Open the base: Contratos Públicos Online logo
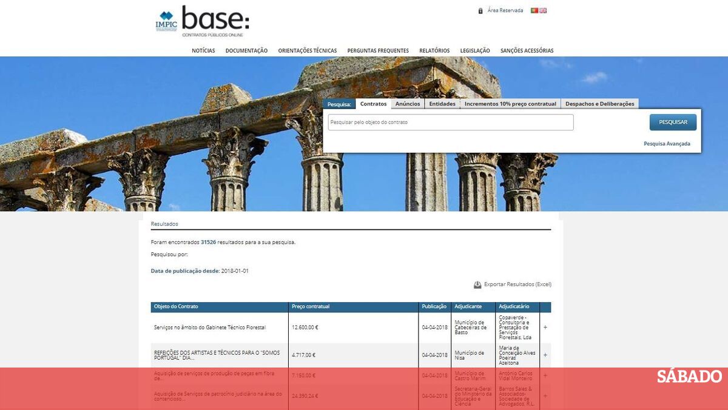Image resolution: width=728 pixels, height=410 pixels. (215, 21)
